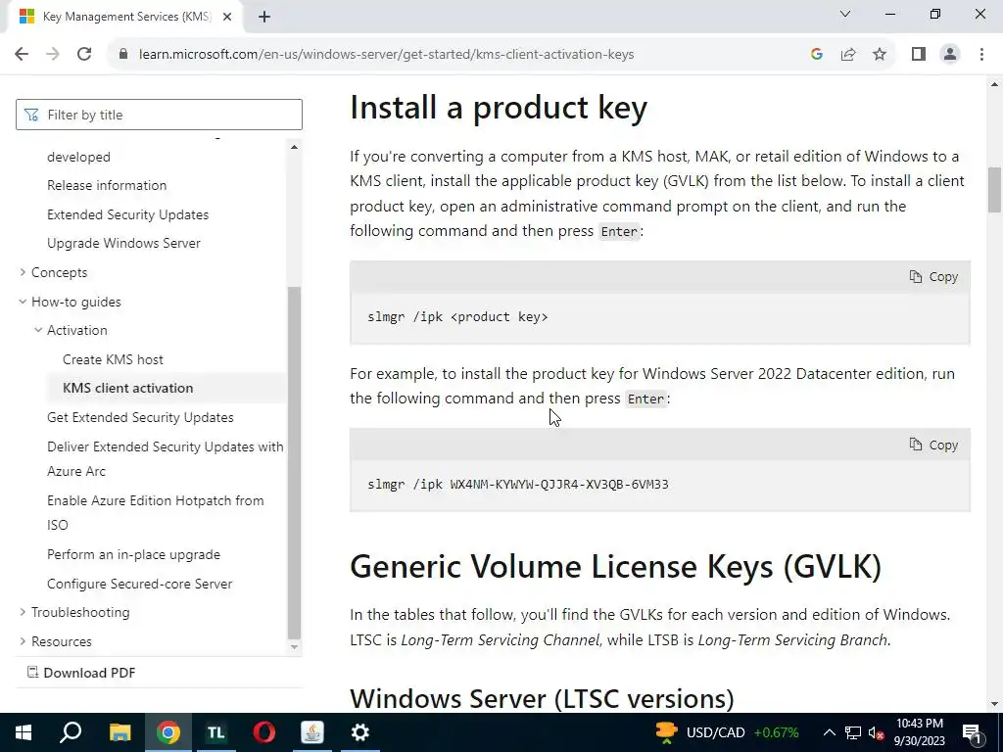Close the Key Management Services tab
The image size is (1003, 752).
(227, 18)
